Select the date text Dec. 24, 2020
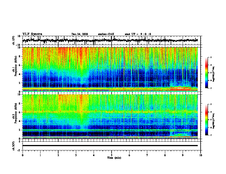Viewport: 226px width, 174px height. click(x=80, y=34)
